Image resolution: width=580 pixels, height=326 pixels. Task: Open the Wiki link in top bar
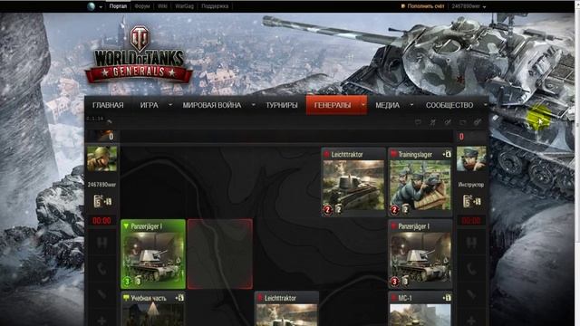162,6
